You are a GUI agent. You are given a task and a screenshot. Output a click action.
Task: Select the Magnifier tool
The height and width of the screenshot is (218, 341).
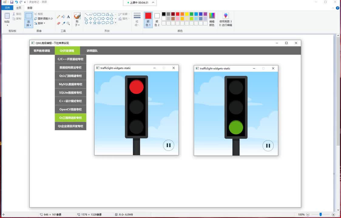(x=68, y=23)
